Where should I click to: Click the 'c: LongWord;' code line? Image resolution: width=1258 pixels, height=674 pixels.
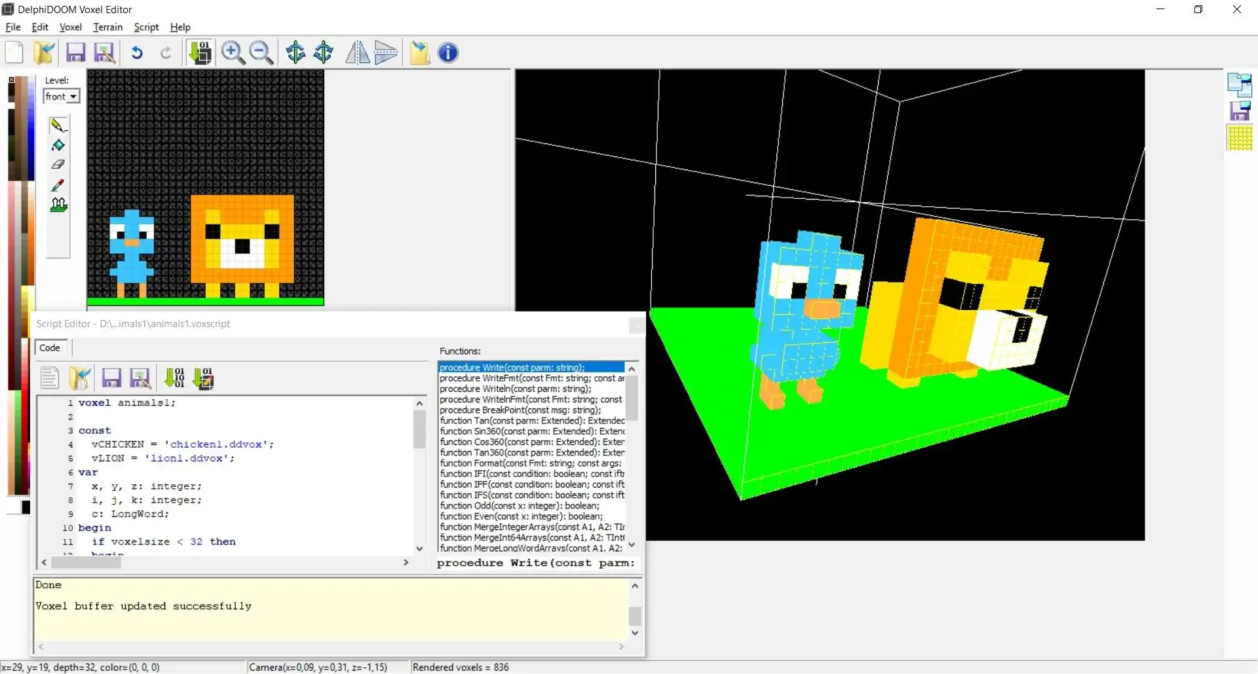pos(130,514)
